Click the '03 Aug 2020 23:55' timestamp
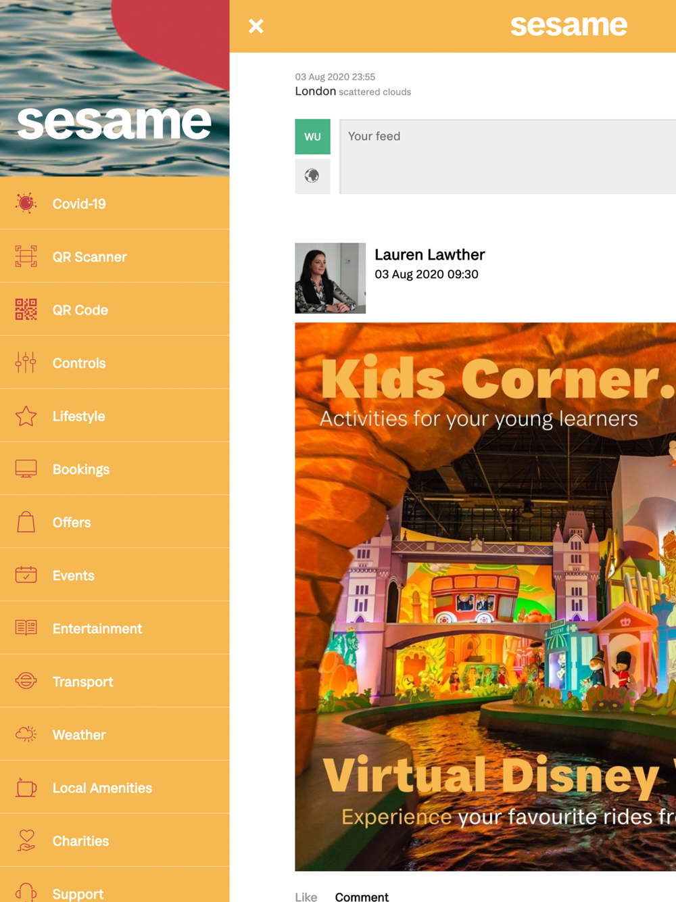Viewport: 676px width, 902px height. pos(335,77)
